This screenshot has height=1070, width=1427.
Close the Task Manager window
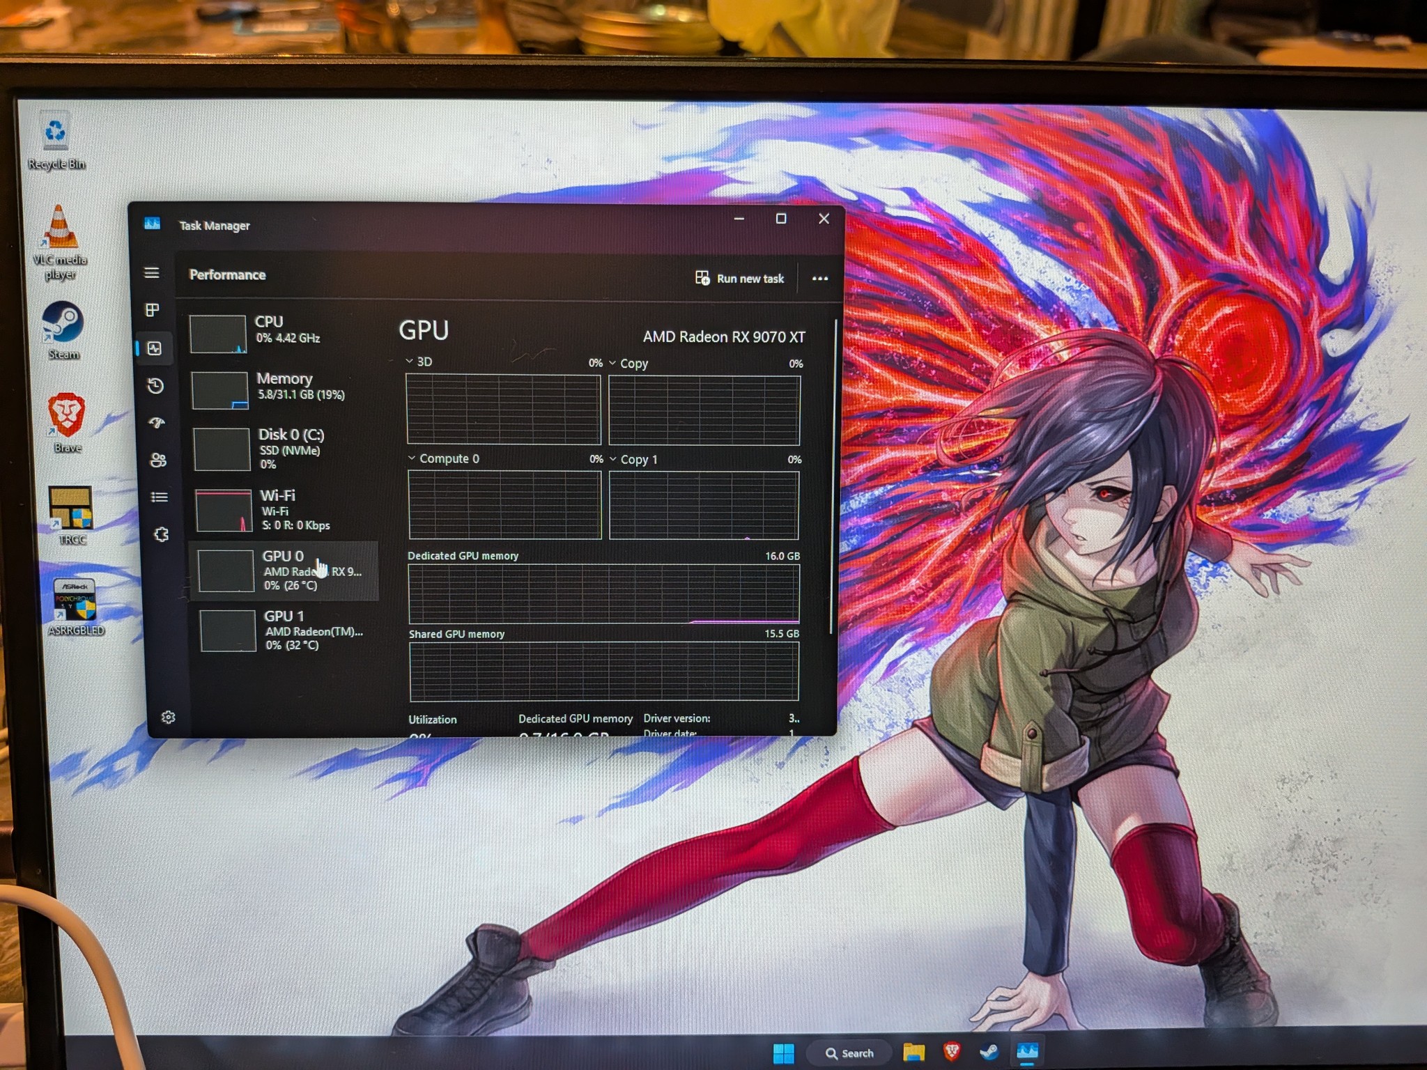[824, 219]
